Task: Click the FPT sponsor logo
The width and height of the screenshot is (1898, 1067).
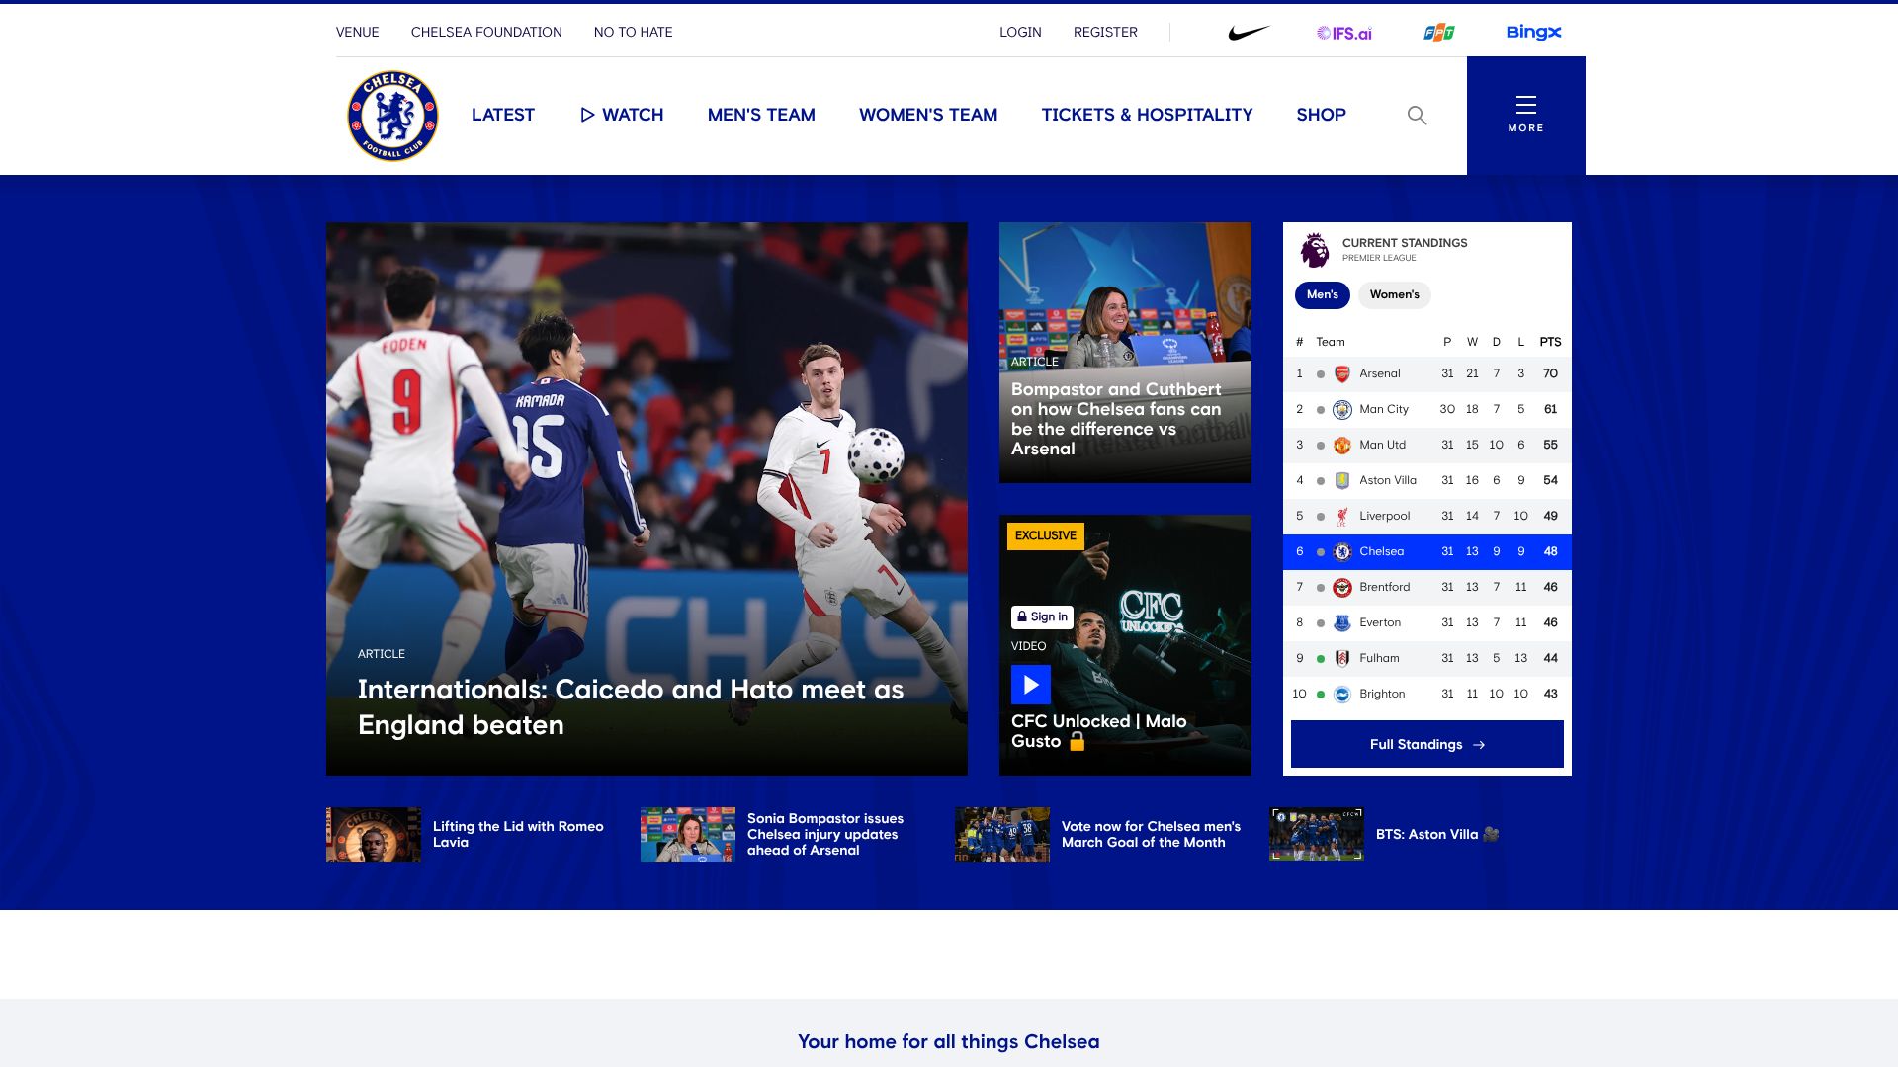Action: coord(1438,33)
